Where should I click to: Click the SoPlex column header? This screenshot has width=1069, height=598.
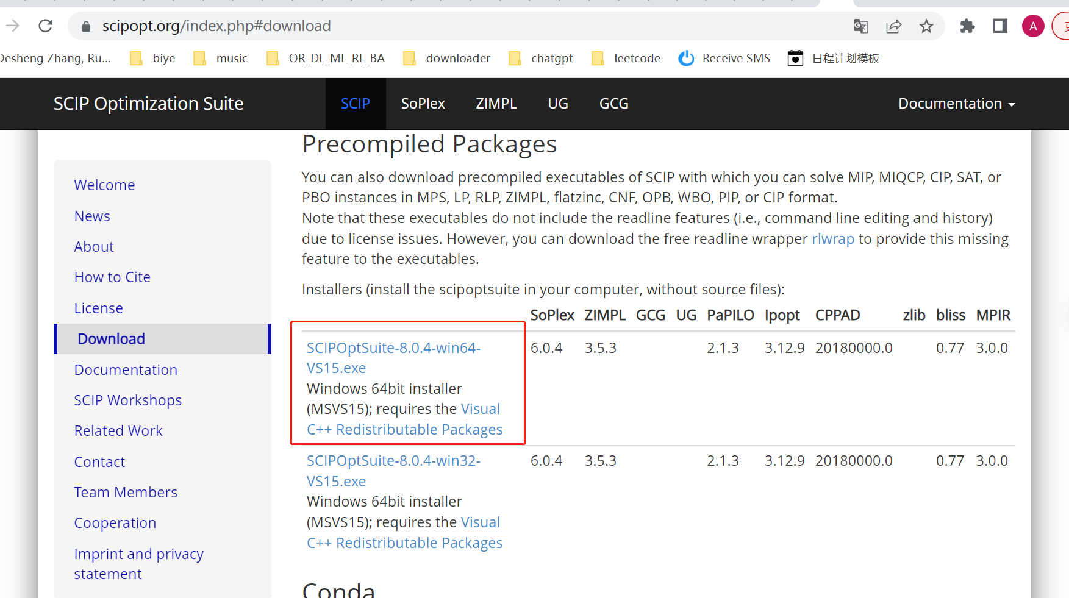pyautogui.click(x=552, y=315)
